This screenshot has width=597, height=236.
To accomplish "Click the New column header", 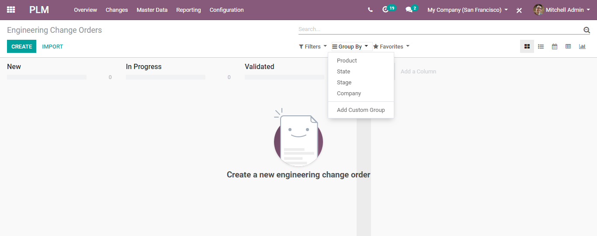I will click(x=14, y=67).
